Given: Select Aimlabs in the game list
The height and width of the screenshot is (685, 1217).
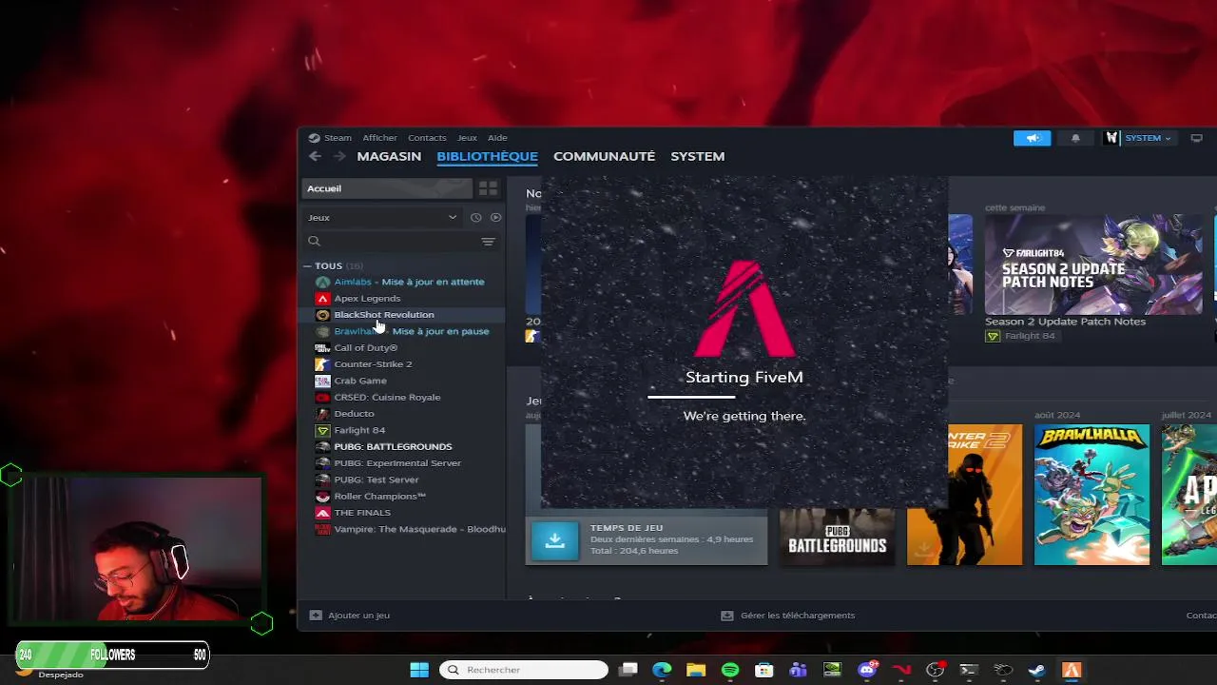Looking at the screenshot, I should [409, 282].
